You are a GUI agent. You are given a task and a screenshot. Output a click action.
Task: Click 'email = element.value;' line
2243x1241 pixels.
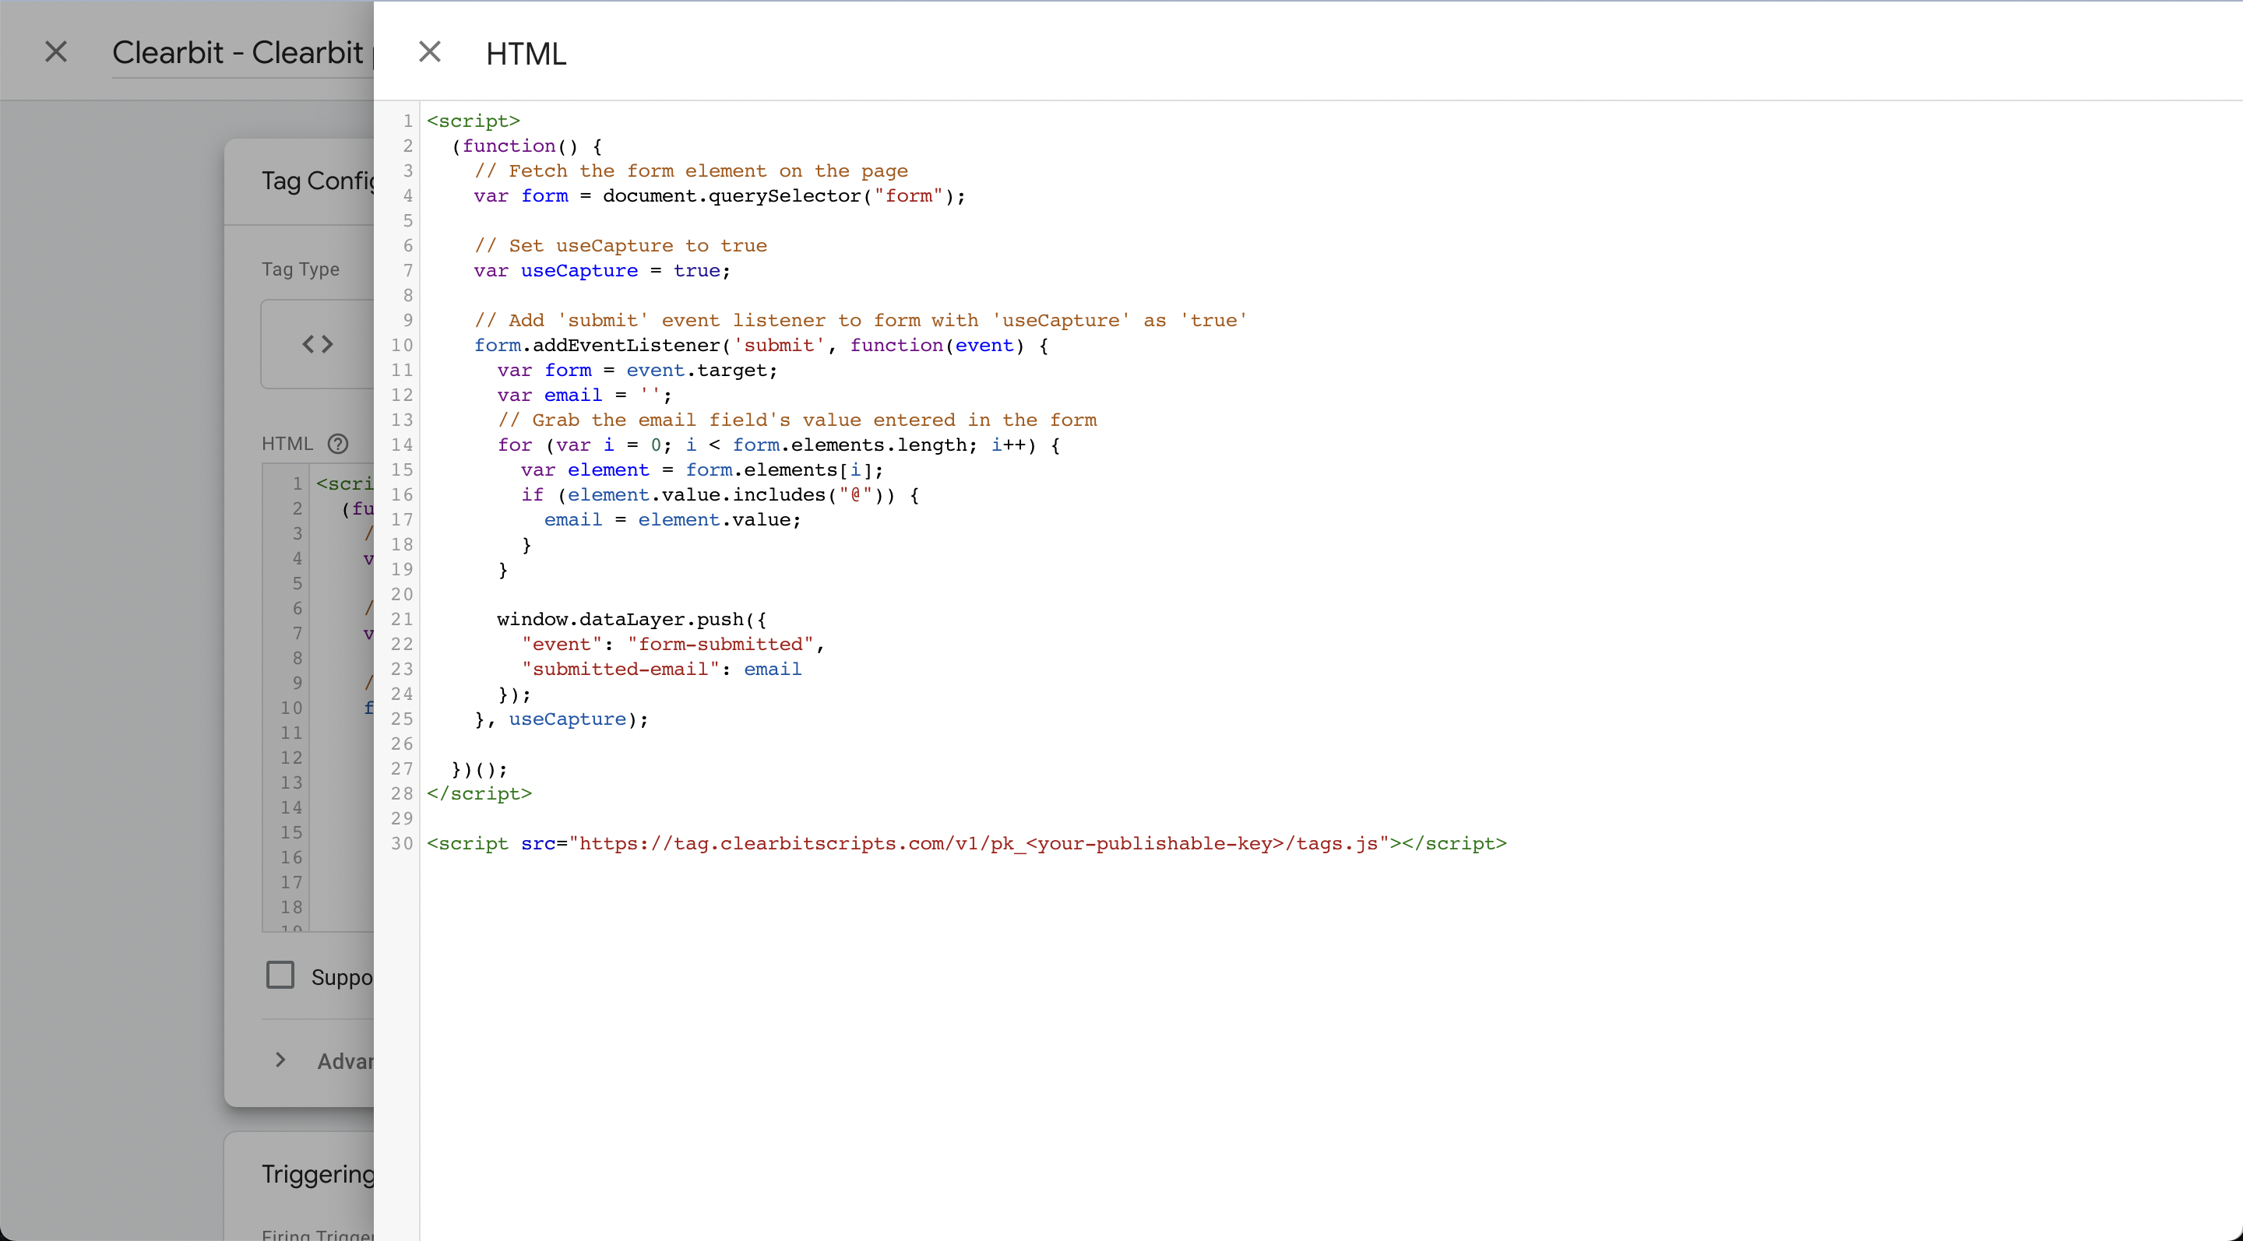[x=672, y=520]
